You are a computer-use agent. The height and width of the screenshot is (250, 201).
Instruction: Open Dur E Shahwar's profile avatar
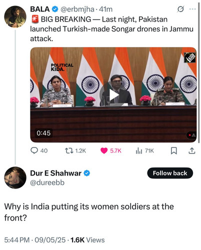click(x=15, y=177)
